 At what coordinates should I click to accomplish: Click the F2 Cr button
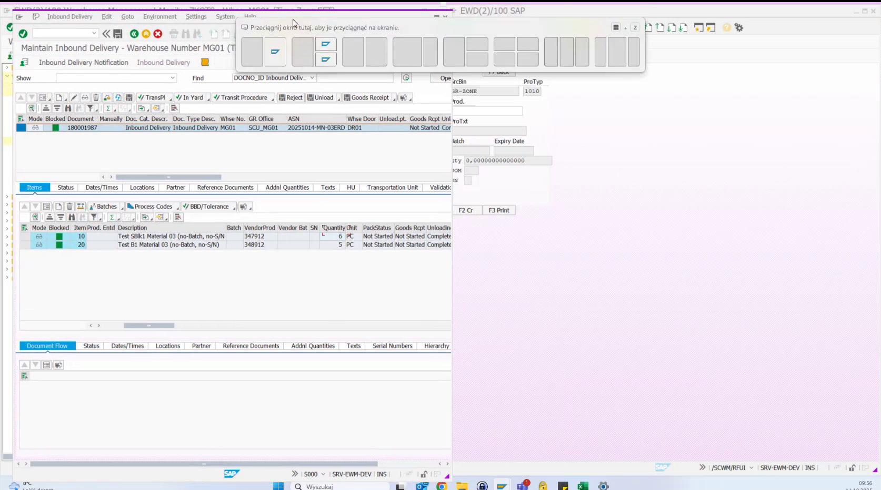466,210
